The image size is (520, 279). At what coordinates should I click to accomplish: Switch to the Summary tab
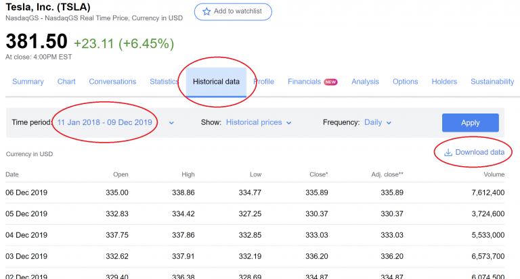[28, 82]
